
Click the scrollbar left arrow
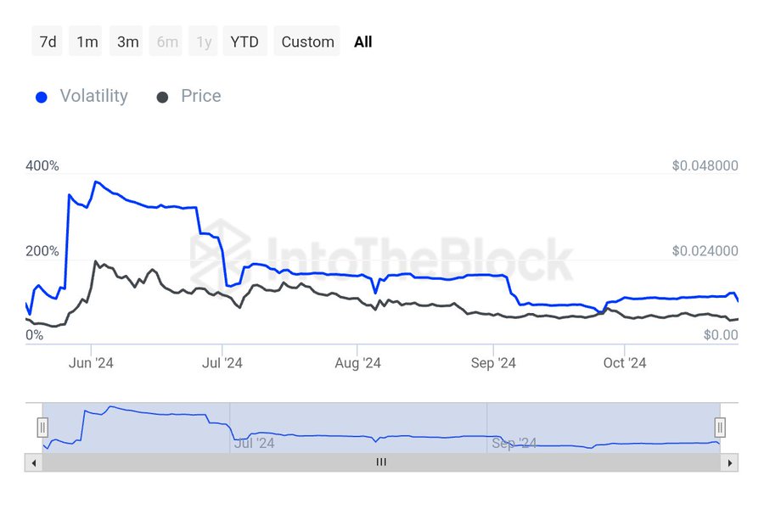(34, 462)
